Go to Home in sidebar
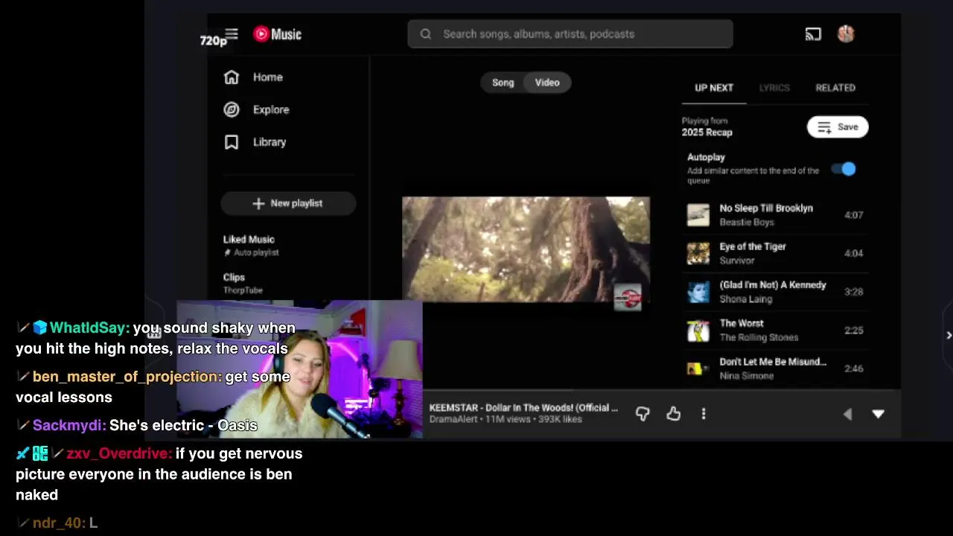 (x=253, y=77)
